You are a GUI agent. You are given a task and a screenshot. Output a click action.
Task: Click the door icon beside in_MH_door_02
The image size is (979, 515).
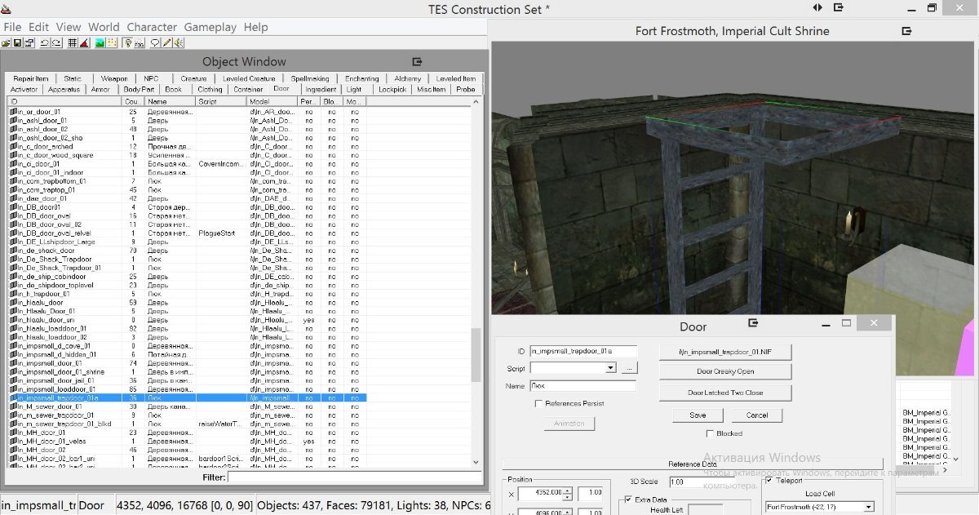point(12,450)
